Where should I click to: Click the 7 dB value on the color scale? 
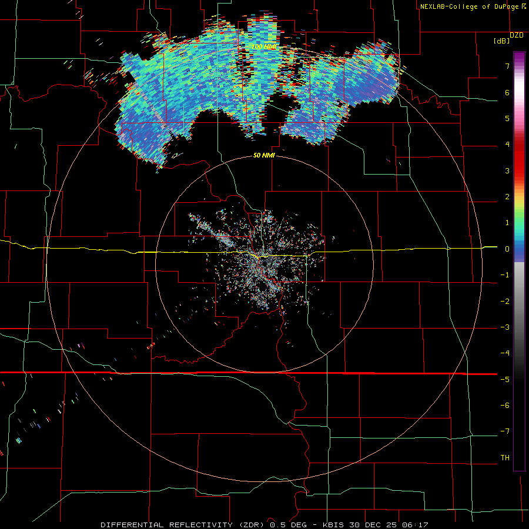507,66
